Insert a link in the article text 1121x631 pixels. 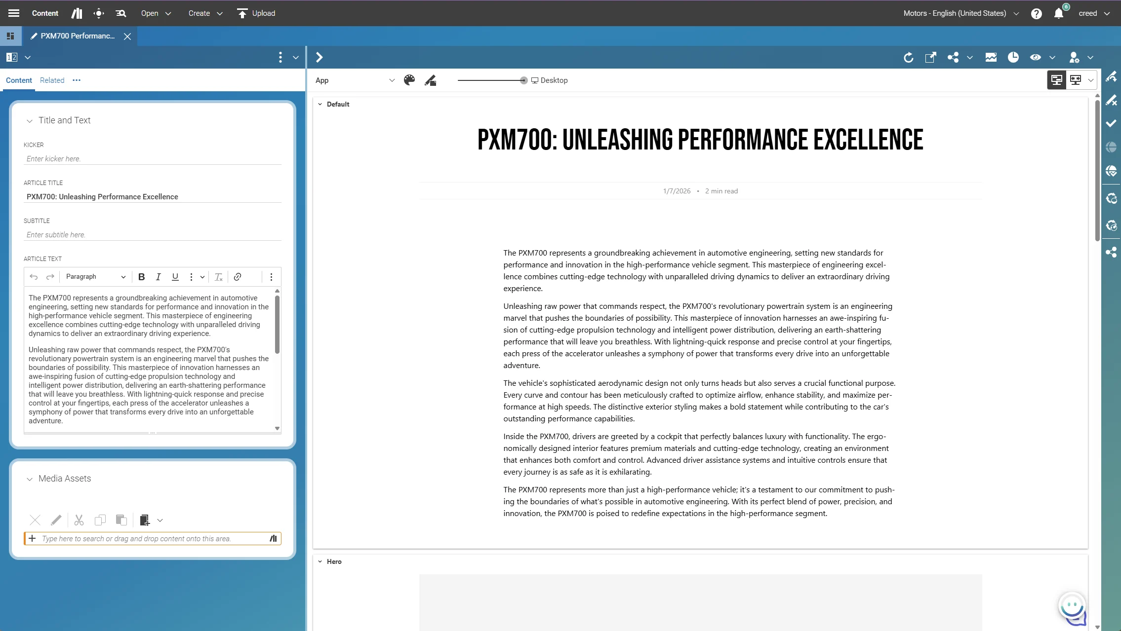[238, 277]
